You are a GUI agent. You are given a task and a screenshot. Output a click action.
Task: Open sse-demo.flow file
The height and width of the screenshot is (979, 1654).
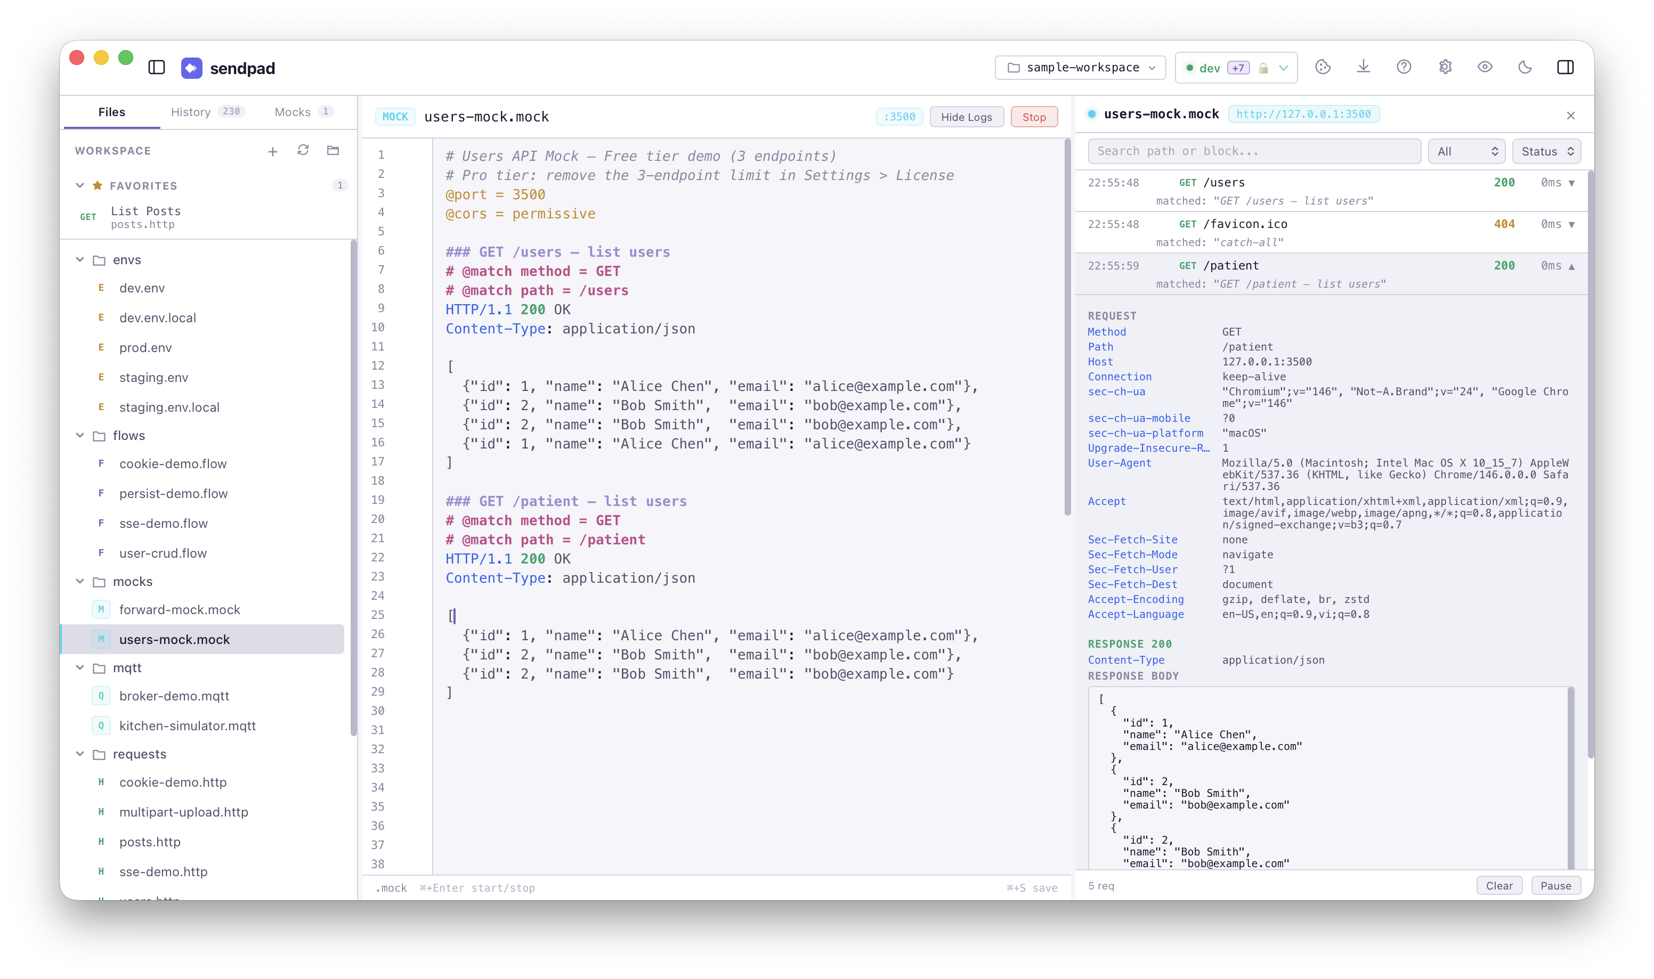[x=164, y=523]
